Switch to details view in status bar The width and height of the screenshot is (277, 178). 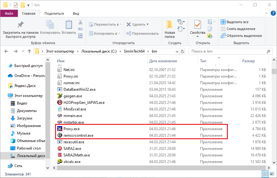[x=265, y=174]
